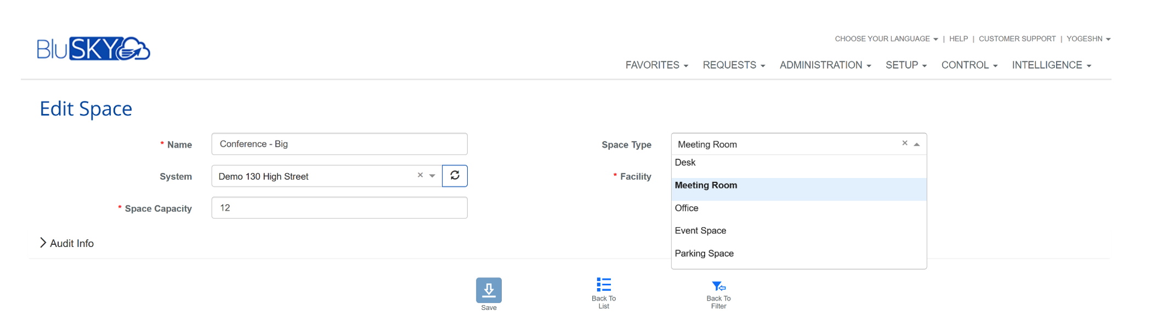
Task: Choose Event Space option
Action: click(x=700, y=231)
